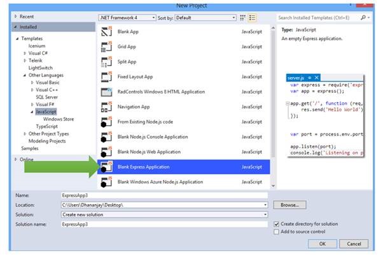The image size is (383, 257).
Task: Pick the Split App template icon
Action: (106, 62)
